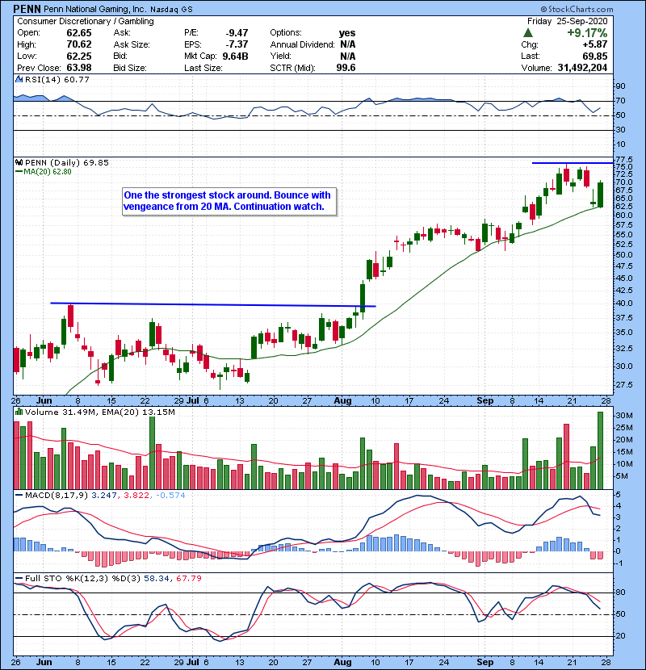This screenshot has width=646, height=670.
Task: Click the green MA(20) legend dash
Action: 19,172
